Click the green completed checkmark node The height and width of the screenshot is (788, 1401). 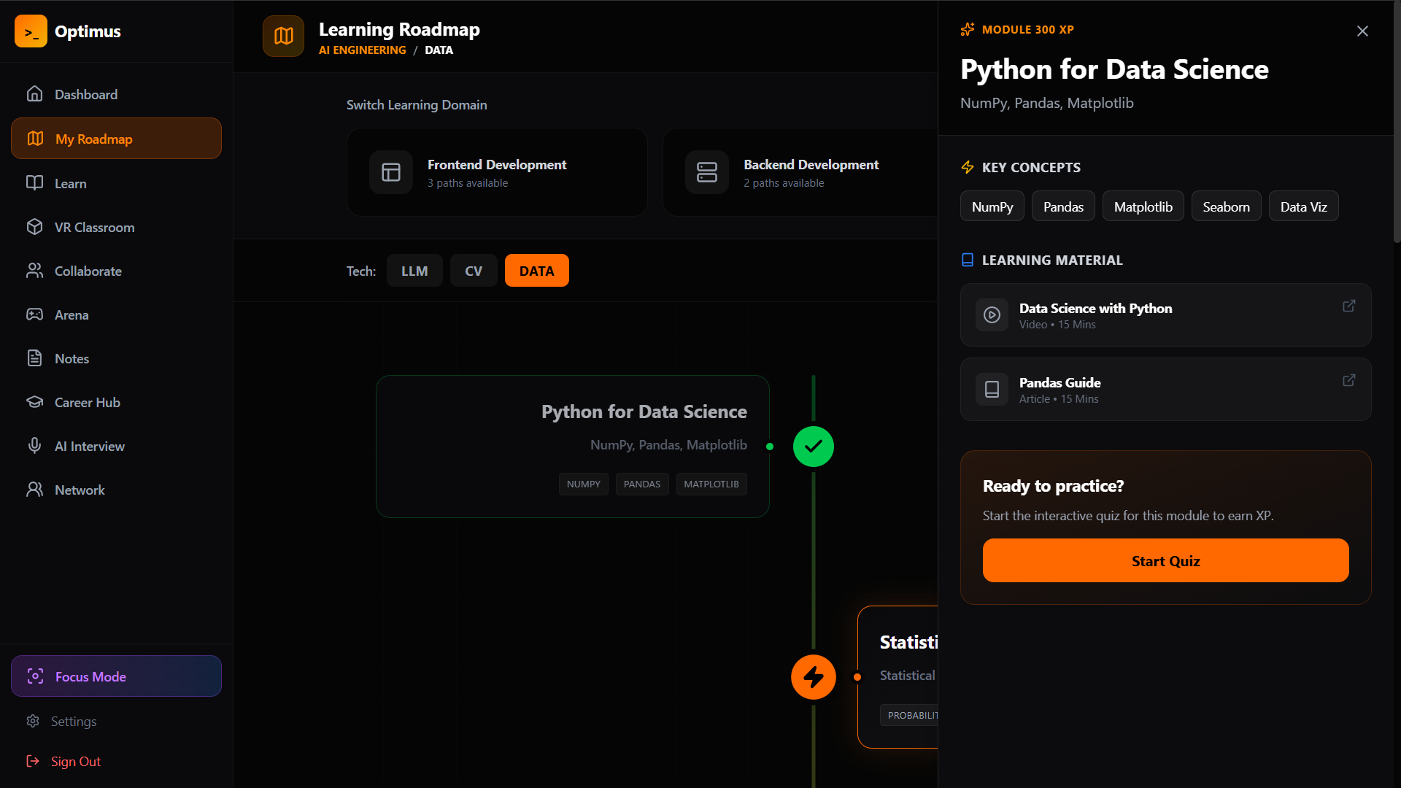pos(813,447)
